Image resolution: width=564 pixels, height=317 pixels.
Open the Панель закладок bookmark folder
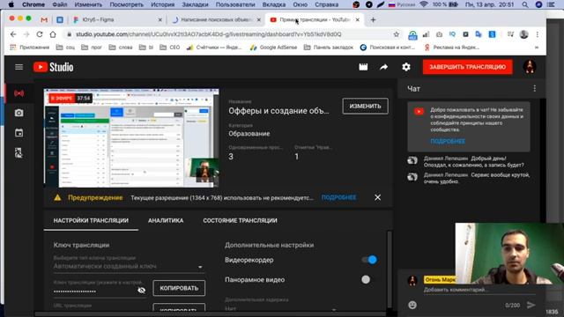[x=329, y=47]
